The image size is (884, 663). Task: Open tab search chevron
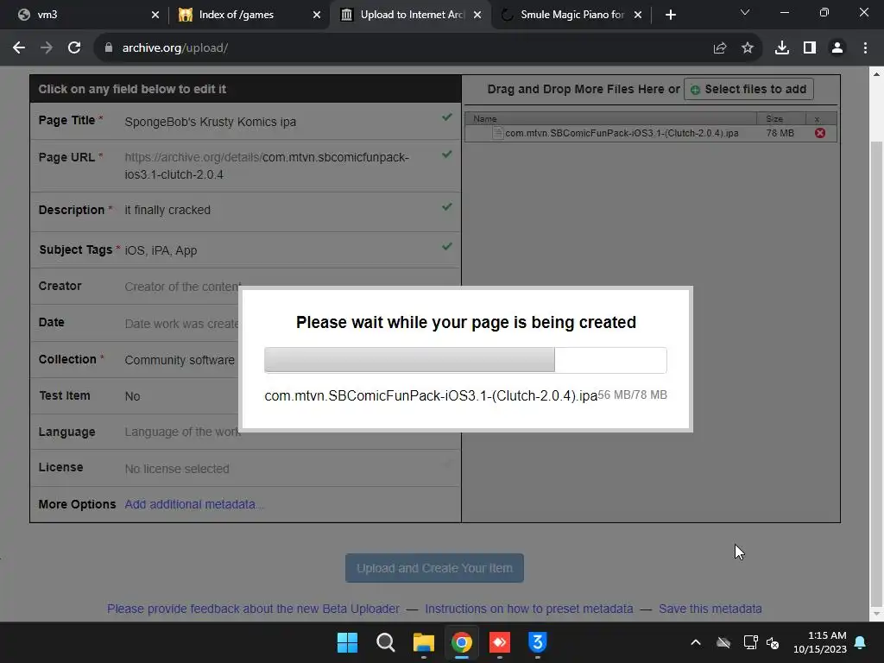(745, 12)
